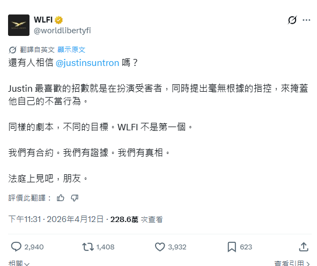Open the three-dot more options menu

(x=306, y=20)
